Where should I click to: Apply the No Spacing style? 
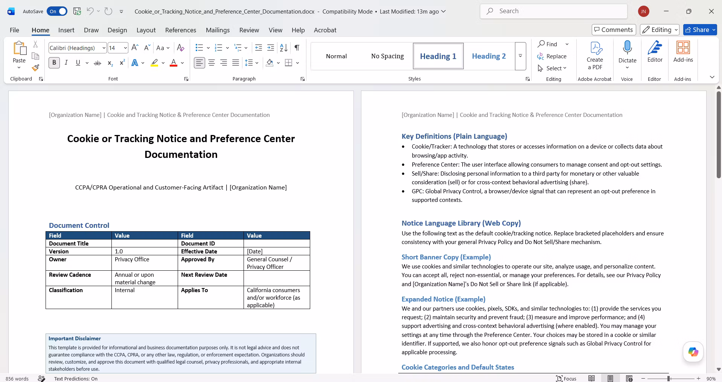coord(387,56)
